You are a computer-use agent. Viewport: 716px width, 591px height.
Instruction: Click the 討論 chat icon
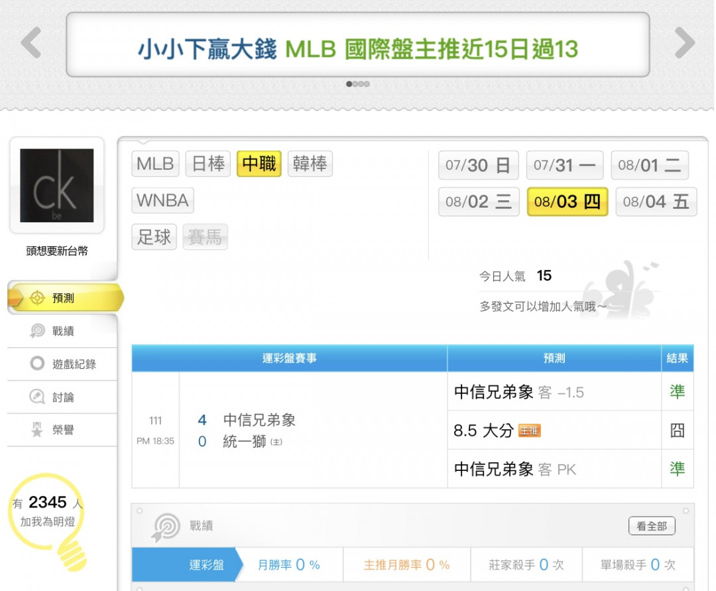[x=37, y=397]
